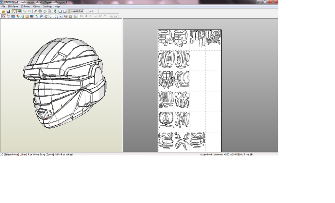Open the Others menu
The image size is (335, 203).
tap(37, 7)
